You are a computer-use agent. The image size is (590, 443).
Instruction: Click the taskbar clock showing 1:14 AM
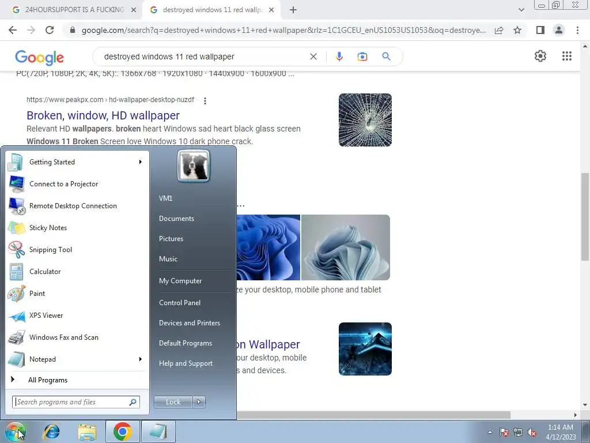point(561,432)
